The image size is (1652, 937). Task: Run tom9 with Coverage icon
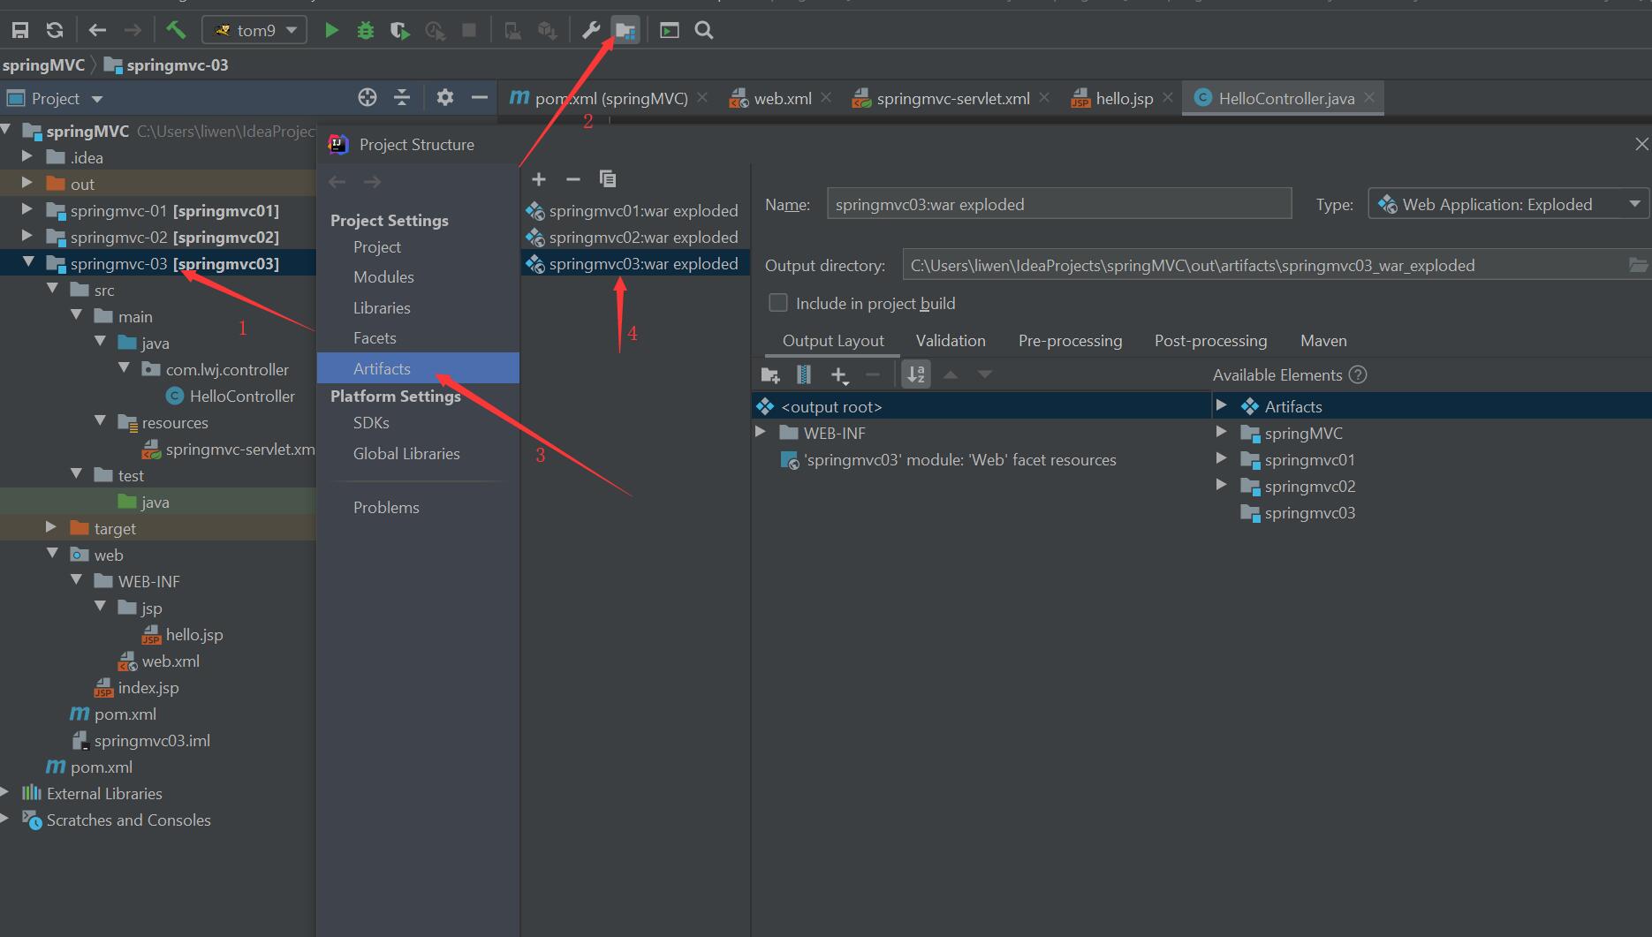click(x=399, y=30)
